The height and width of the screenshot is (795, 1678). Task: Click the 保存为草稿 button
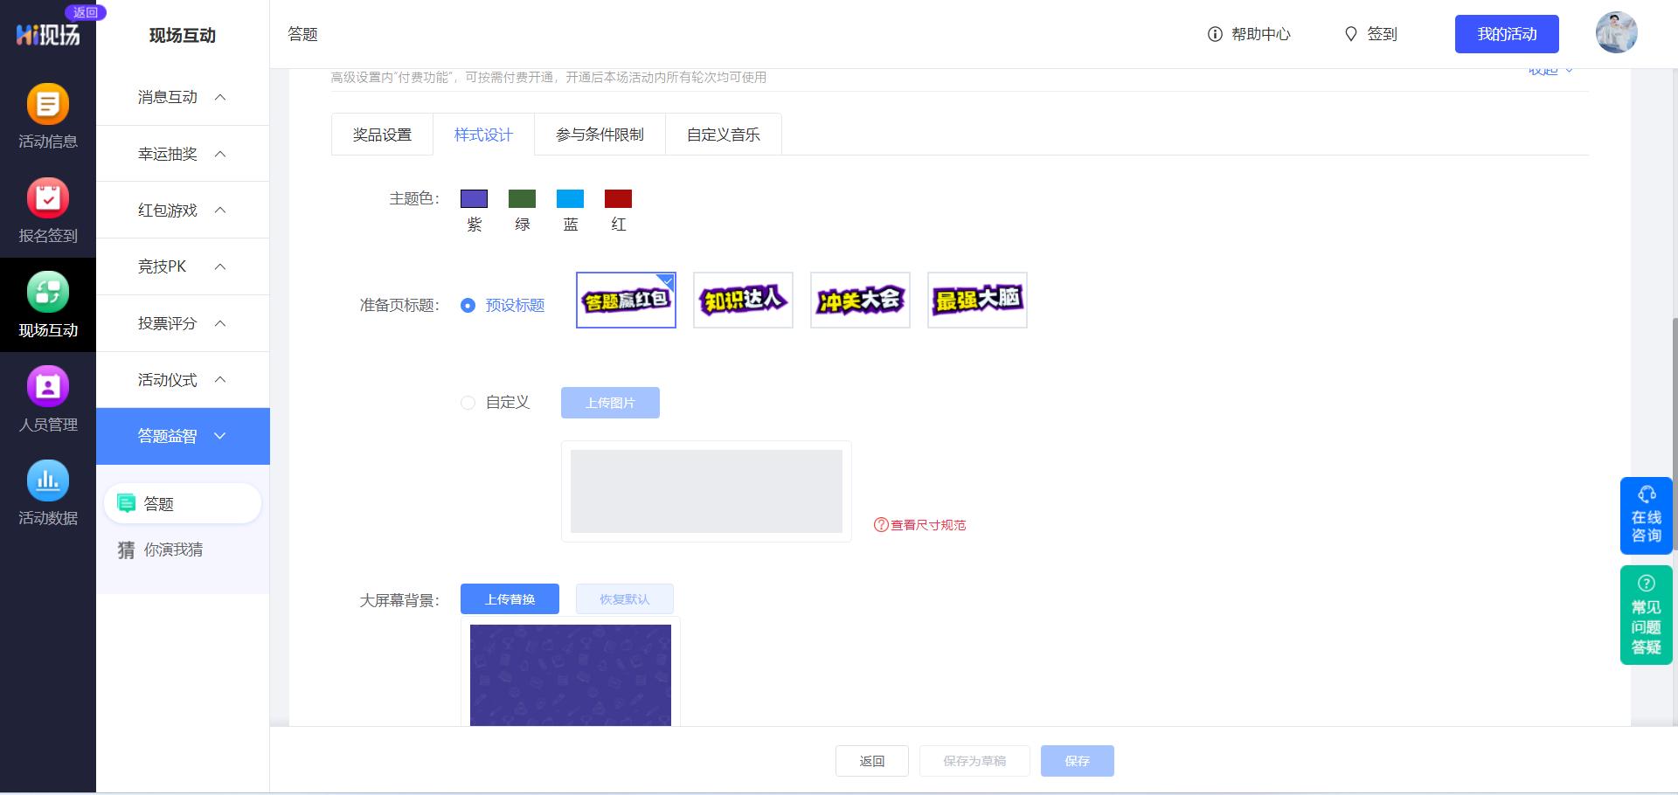(x=974, y=761)
